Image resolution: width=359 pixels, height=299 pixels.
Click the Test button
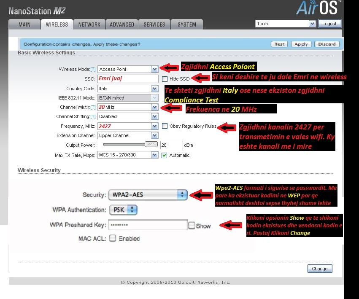[x=279, y=44]
